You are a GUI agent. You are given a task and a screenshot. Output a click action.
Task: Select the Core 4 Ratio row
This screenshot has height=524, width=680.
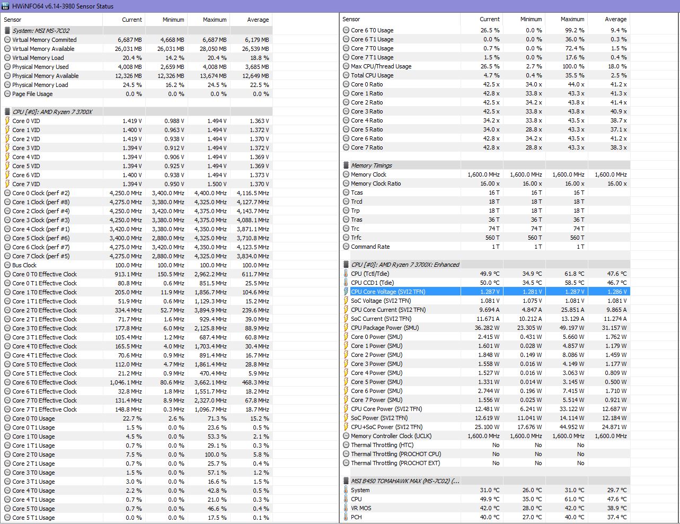coord(485,120)
